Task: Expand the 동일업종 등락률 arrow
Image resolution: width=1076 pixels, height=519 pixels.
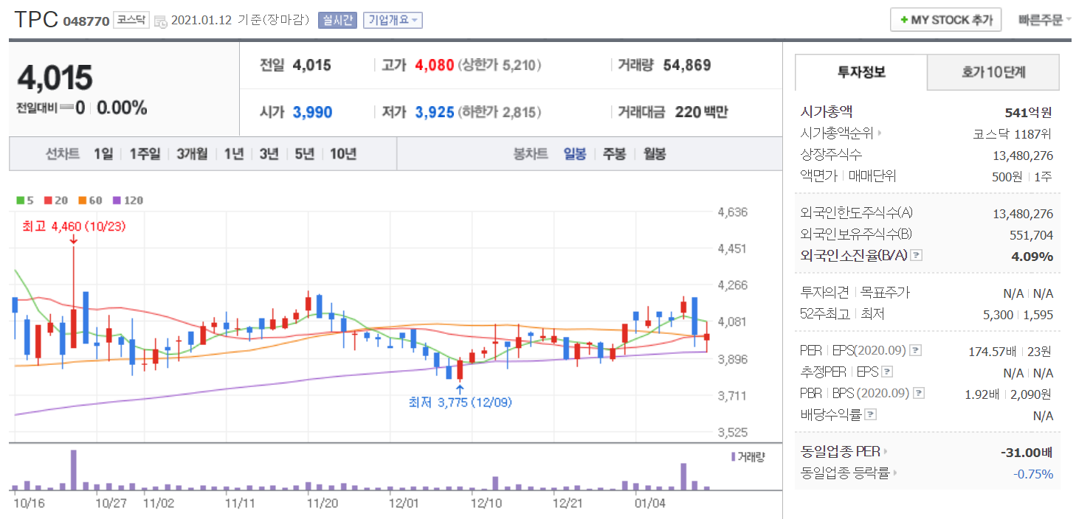Action: tap(895, 473)
